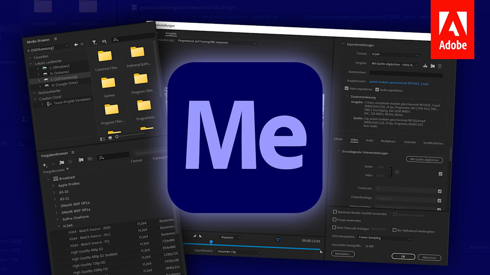Select the crop icon above the export timeline

pos(278,240)
